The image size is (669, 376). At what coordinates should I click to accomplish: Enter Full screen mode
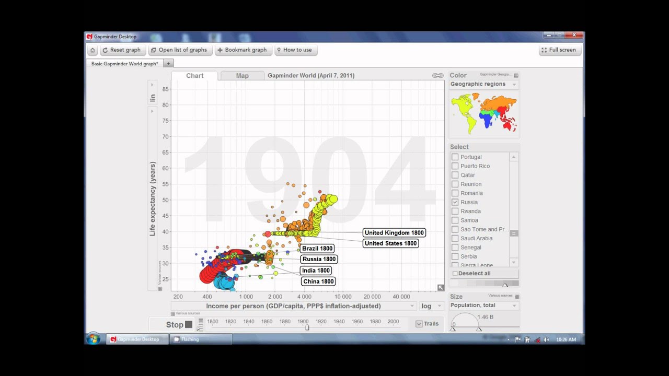(559, 50)
